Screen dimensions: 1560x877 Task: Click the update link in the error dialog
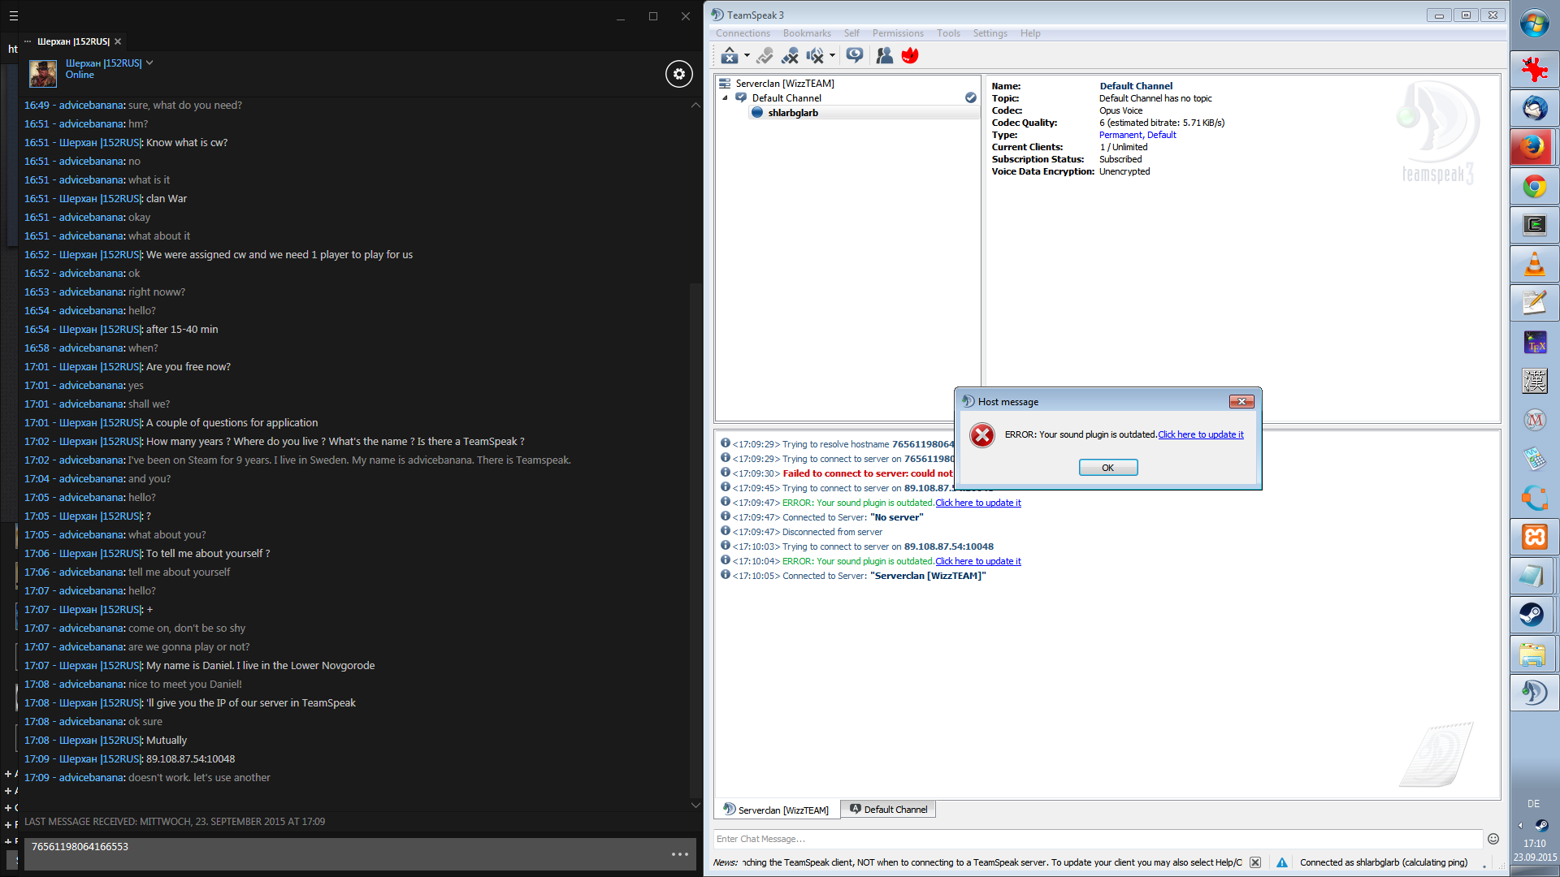[x=1200, y=434]
